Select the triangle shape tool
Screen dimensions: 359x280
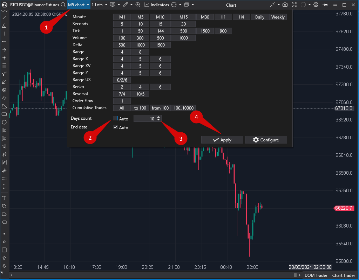tap(4, 106)
